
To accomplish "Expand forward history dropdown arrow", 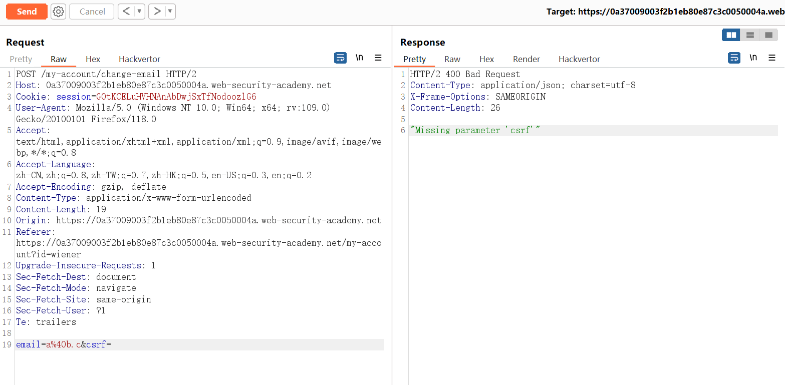I will [x=170, y=12].
